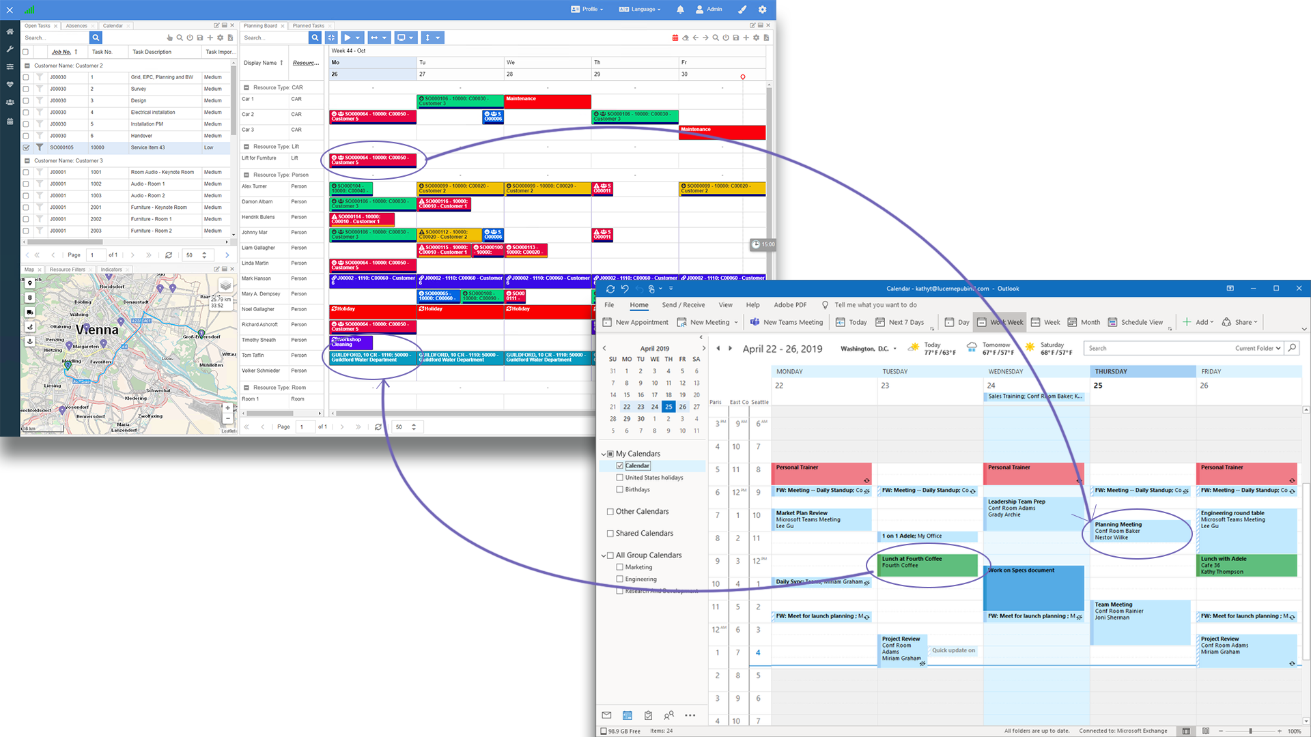This screenshot has width=1311, height=737.
Task: Check the Marketing group calendar
Action: (x=619, y=567)
